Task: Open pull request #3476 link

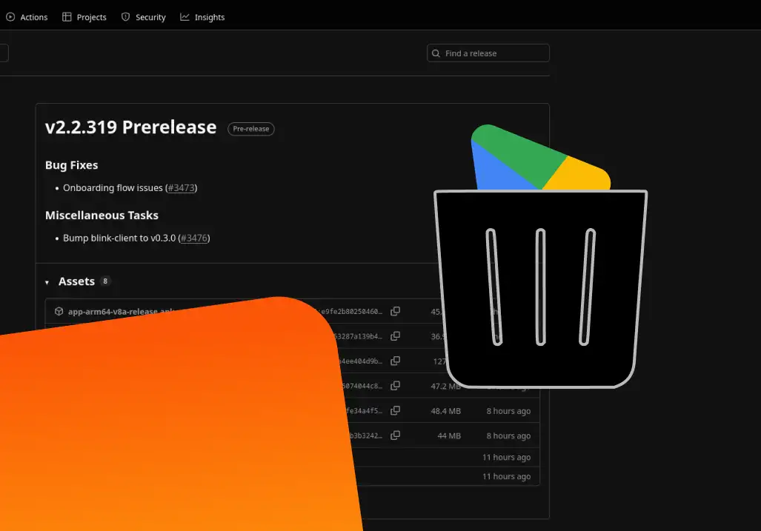Action: [194, 238]
